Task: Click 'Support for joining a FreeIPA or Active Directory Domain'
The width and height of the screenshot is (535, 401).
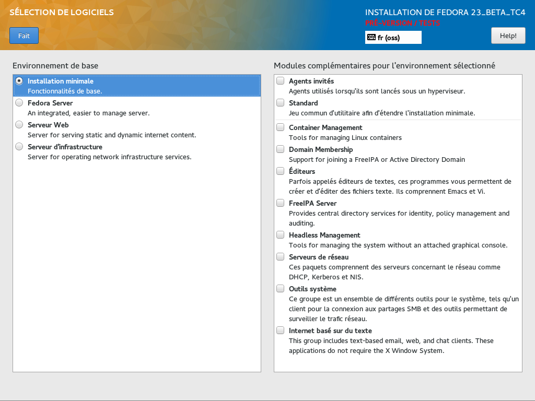Action: 377,160
